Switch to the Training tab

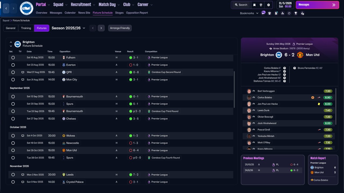point(26,28)
